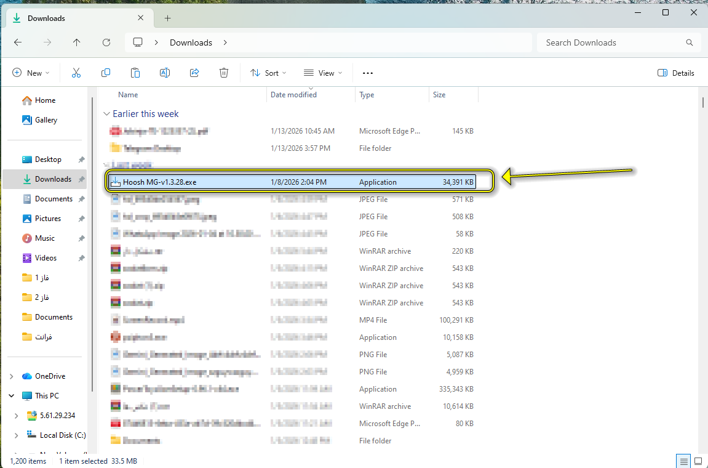Switch to details list view in status bar

pyautogui.click(x=683, y=461)
